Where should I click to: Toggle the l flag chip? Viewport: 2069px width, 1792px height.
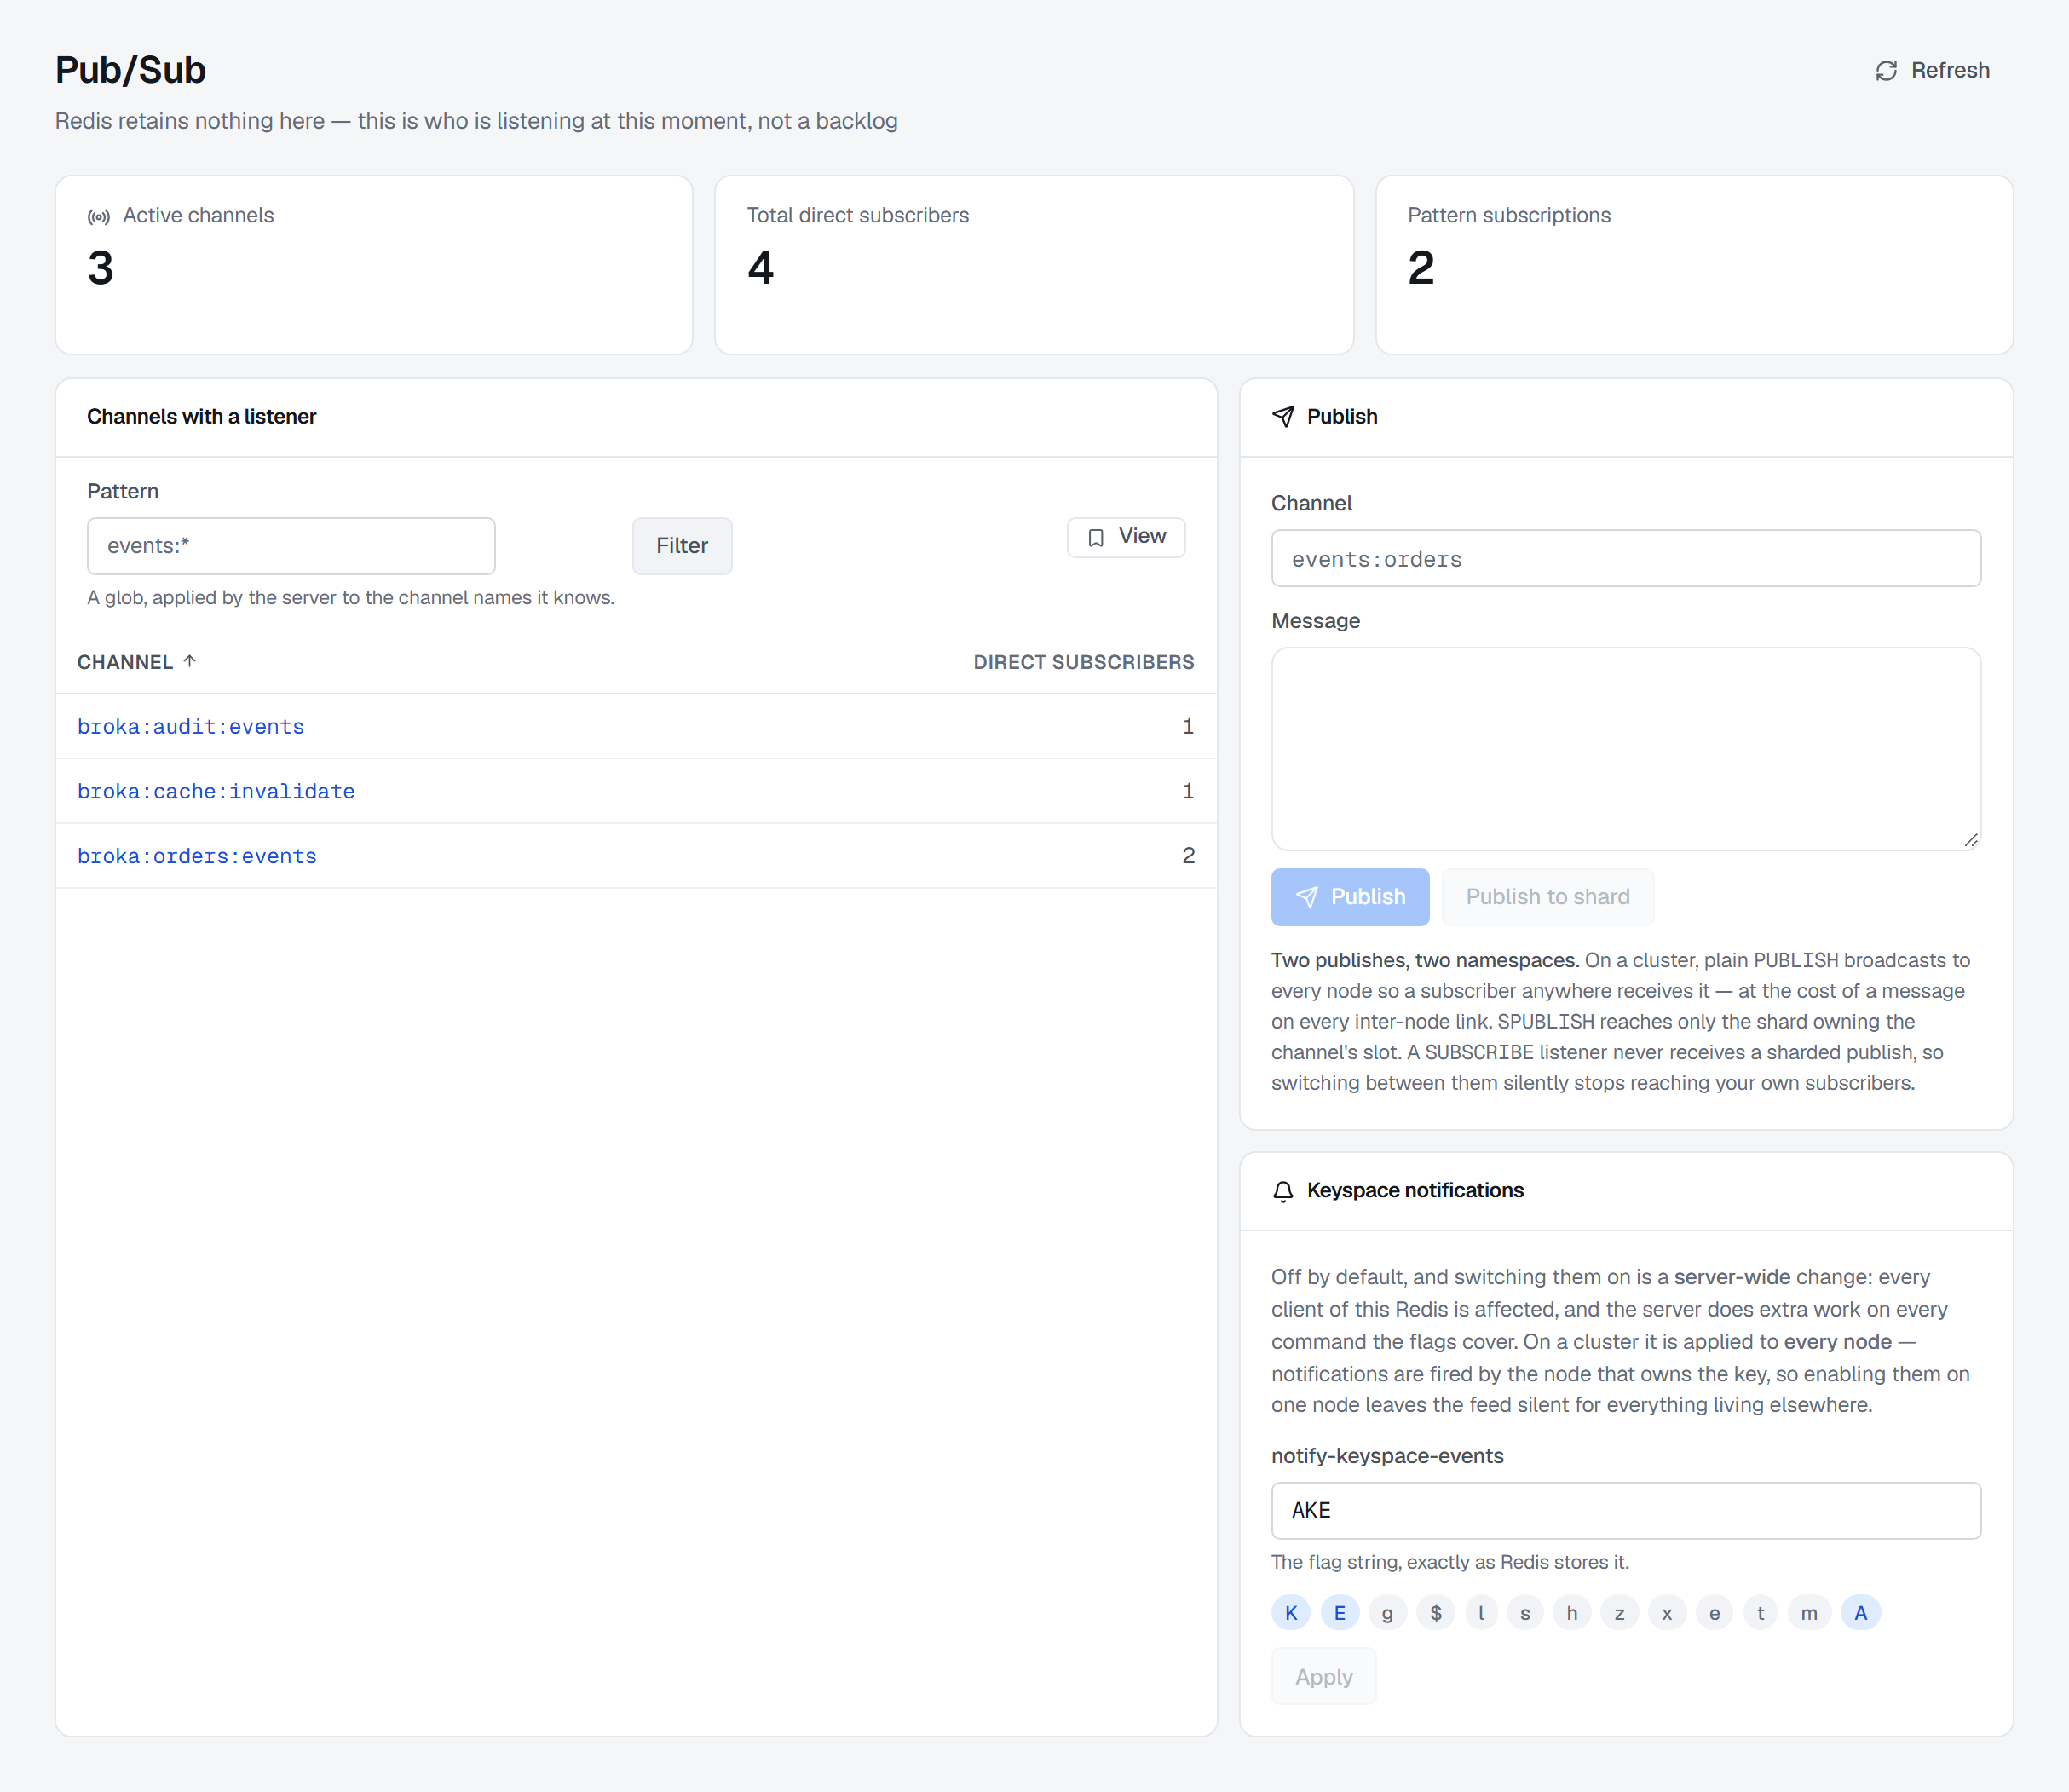(x=1481, y=1613)
